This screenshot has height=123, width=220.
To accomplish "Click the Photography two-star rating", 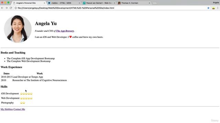I will pyautogui.click(x=23, y=103).
